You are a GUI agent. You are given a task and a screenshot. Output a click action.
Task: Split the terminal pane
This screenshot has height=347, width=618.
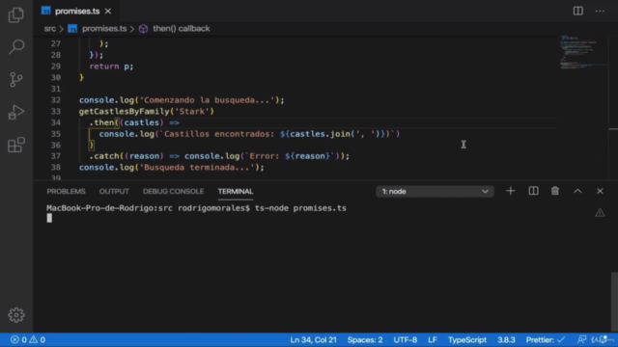coord(533,191)
